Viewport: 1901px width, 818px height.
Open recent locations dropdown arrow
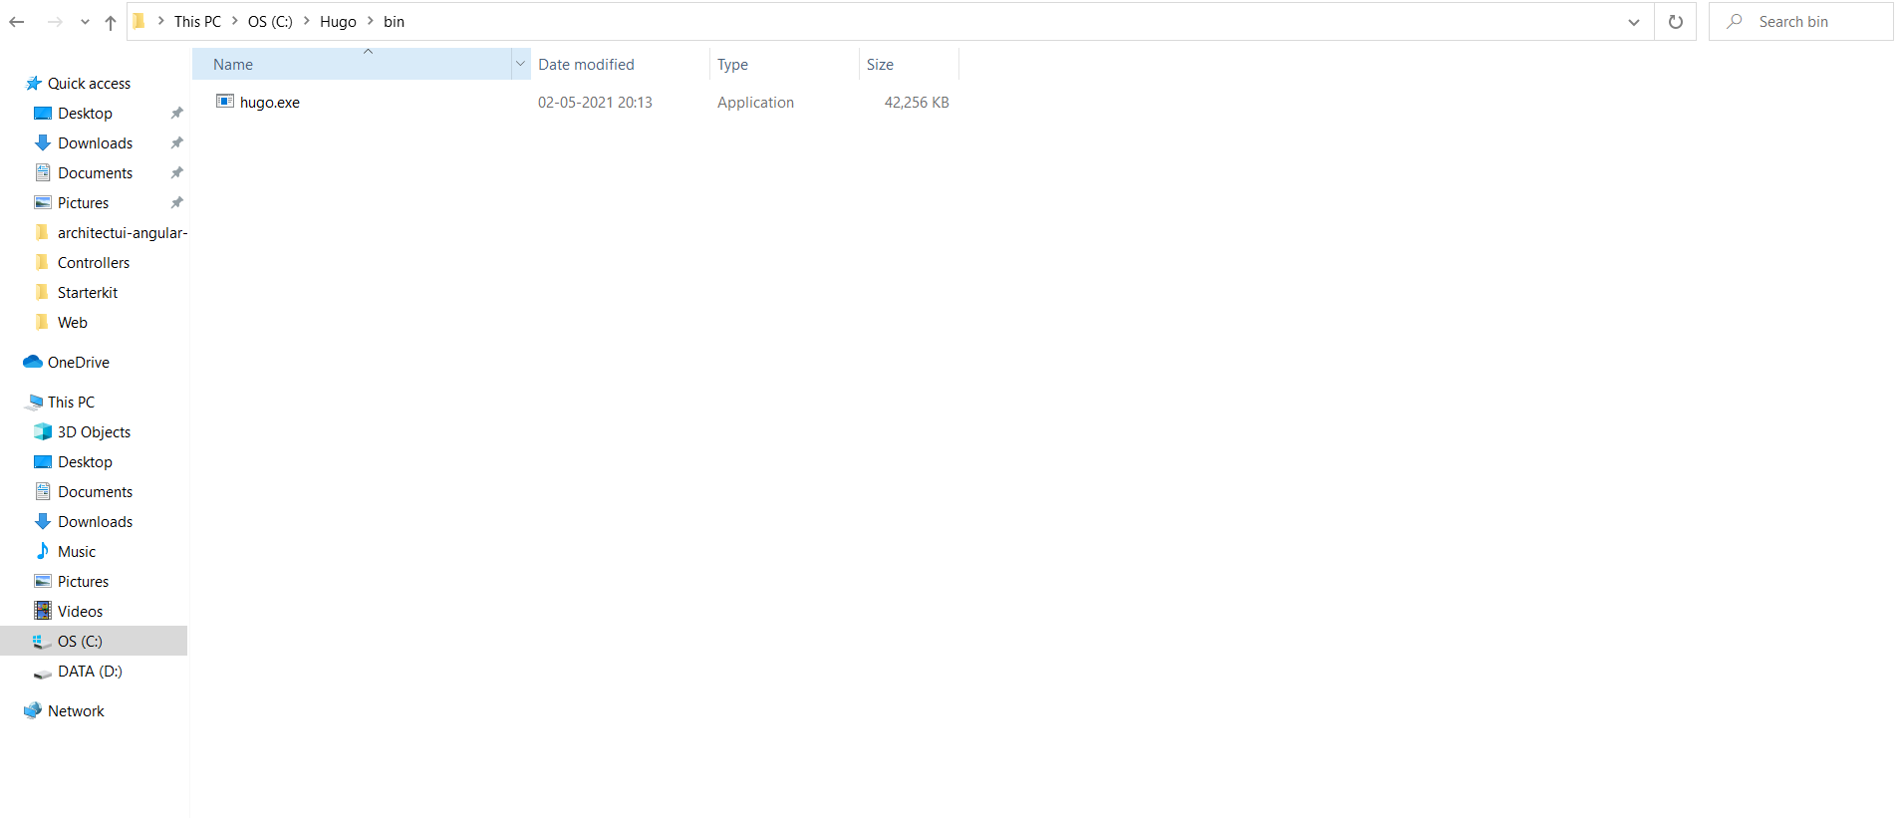pyautogui.click(x=85, y=22)
